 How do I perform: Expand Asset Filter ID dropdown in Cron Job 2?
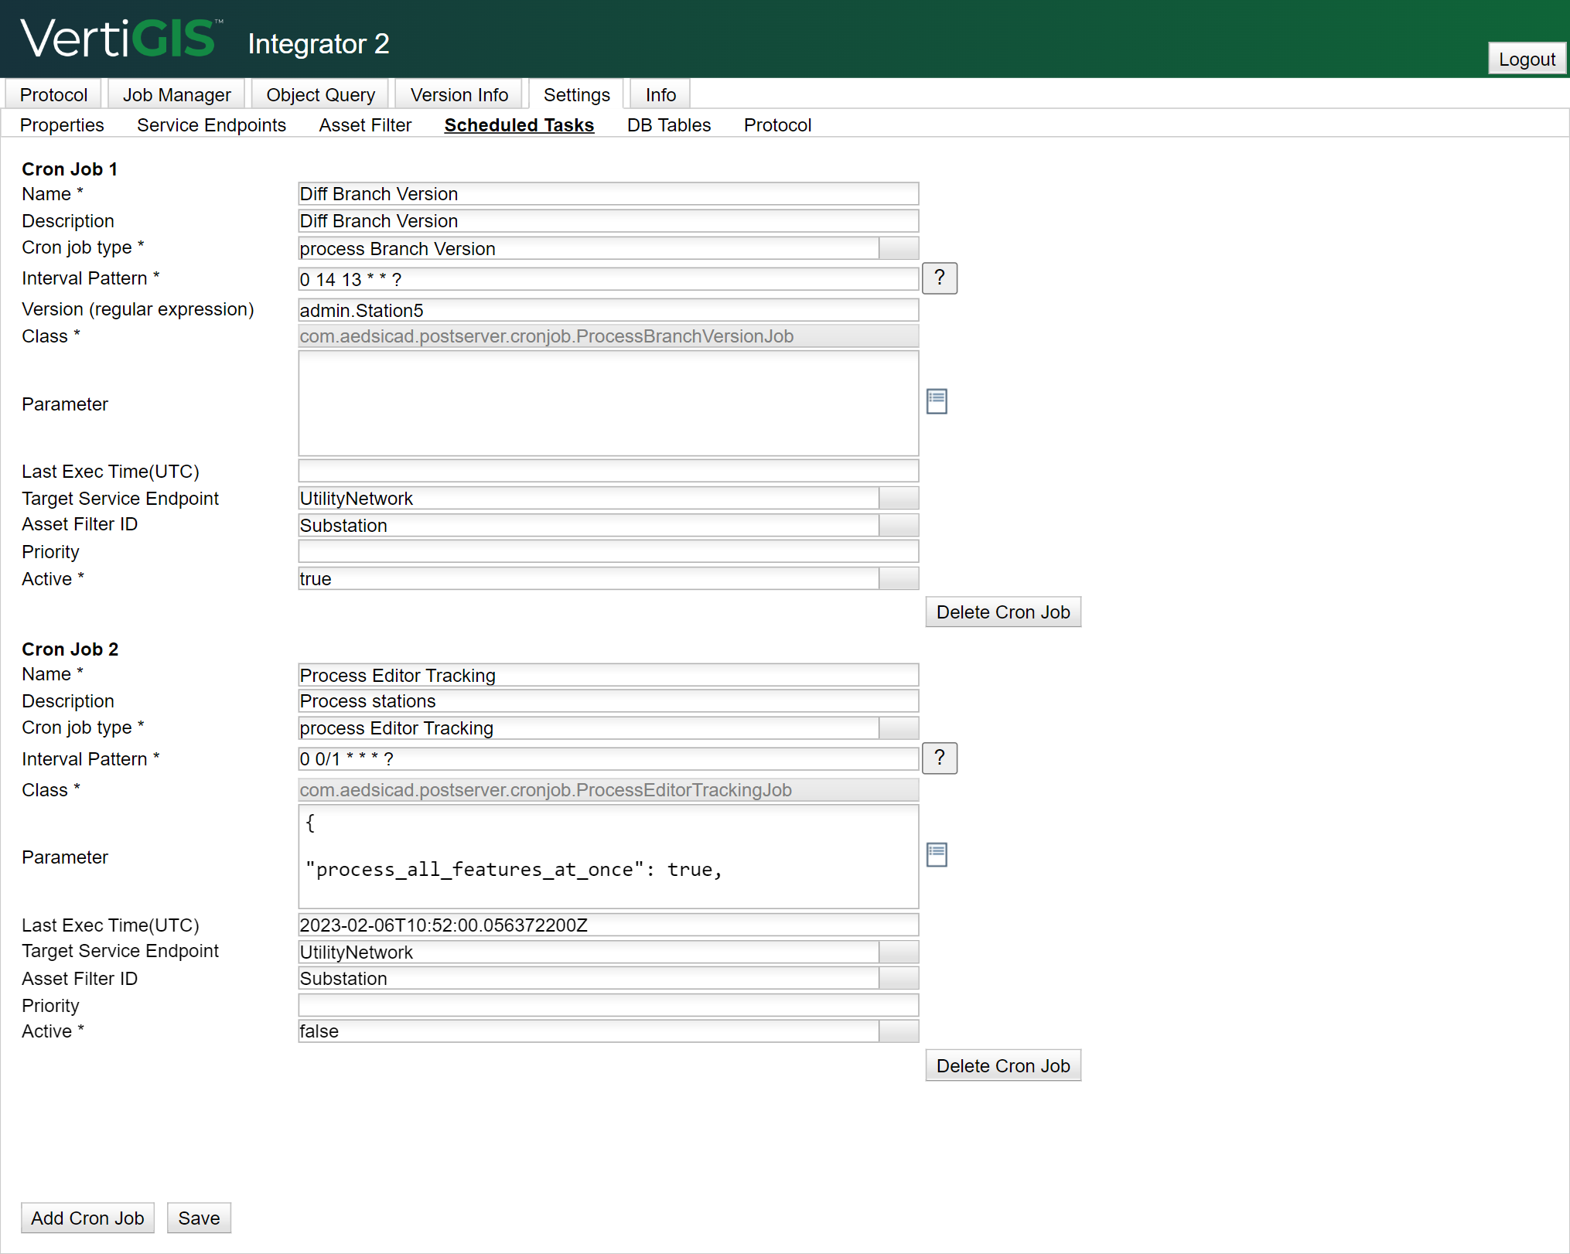tap(899, 978)
